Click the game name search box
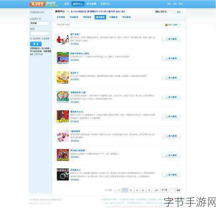The height and width of the screenshot is (210, 216). 164,12
